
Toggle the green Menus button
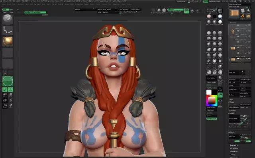click(206, 2)
